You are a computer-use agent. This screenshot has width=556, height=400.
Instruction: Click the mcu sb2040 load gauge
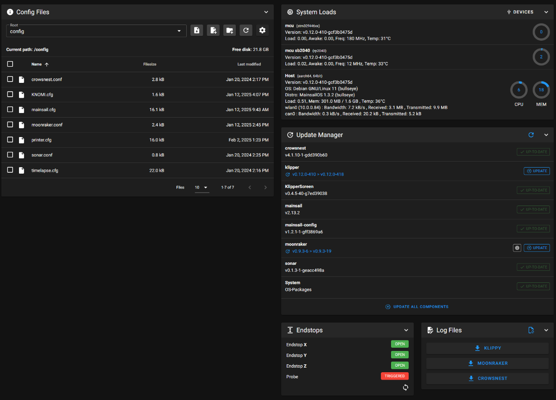coord(541,57)
